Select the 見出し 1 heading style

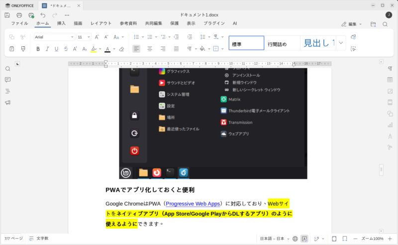[317, 43]
